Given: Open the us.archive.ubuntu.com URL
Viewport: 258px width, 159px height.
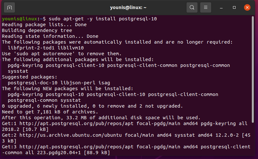Looking at the screenshot, I should (x=69, y=135).
